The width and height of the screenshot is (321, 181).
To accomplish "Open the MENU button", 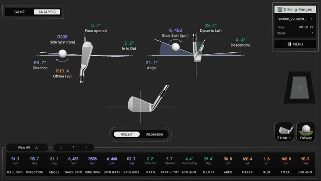I will pyautogui.click(x=295, y=44).
